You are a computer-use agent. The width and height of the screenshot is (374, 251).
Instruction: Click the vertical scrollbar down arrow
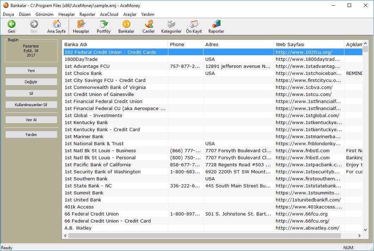pyautogui.click(x=366, y=230)
